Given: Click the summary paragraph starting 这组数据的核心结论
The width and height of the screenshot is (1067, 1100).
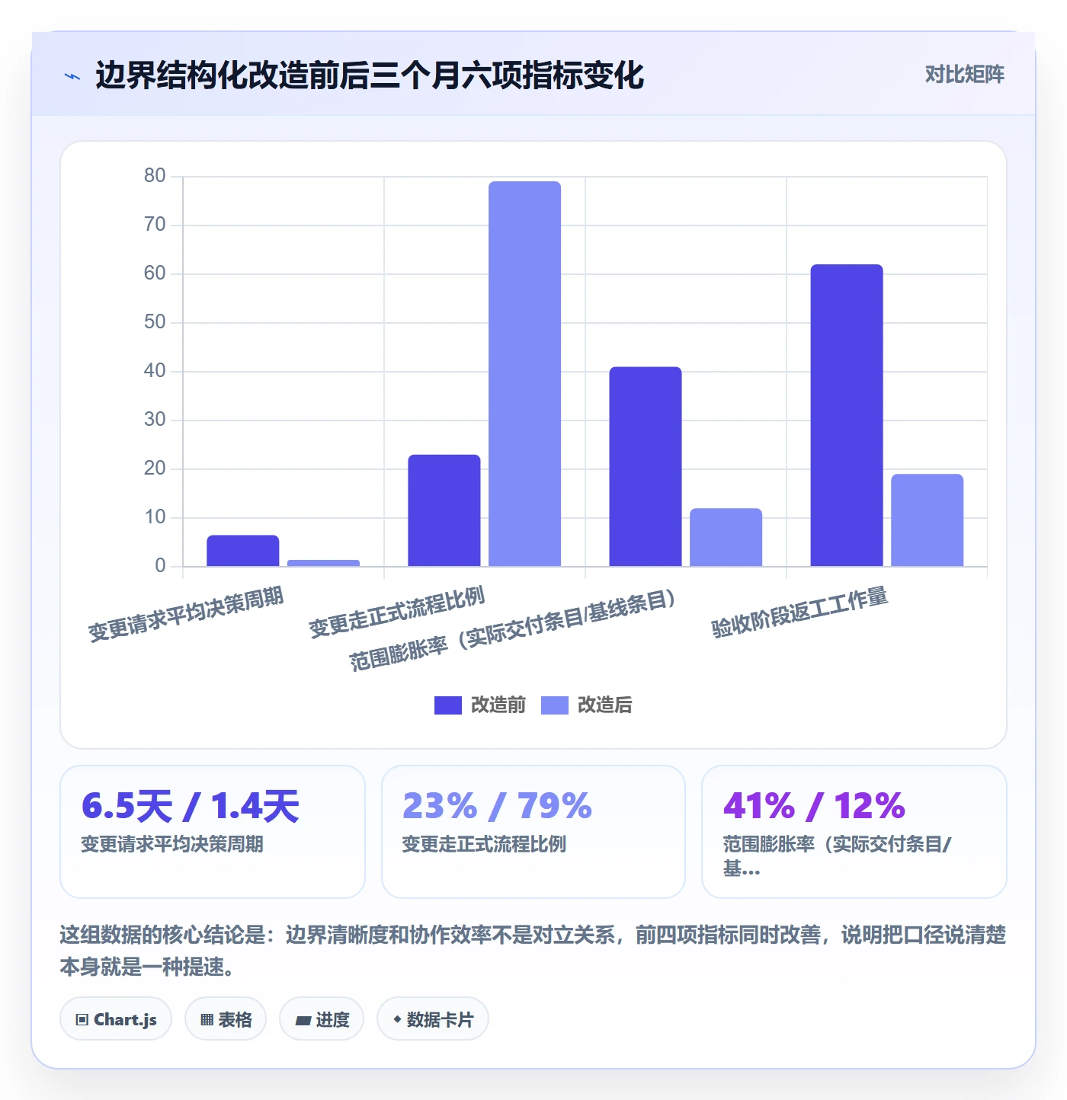Looking at the screenshot, I should click(533, 951).
